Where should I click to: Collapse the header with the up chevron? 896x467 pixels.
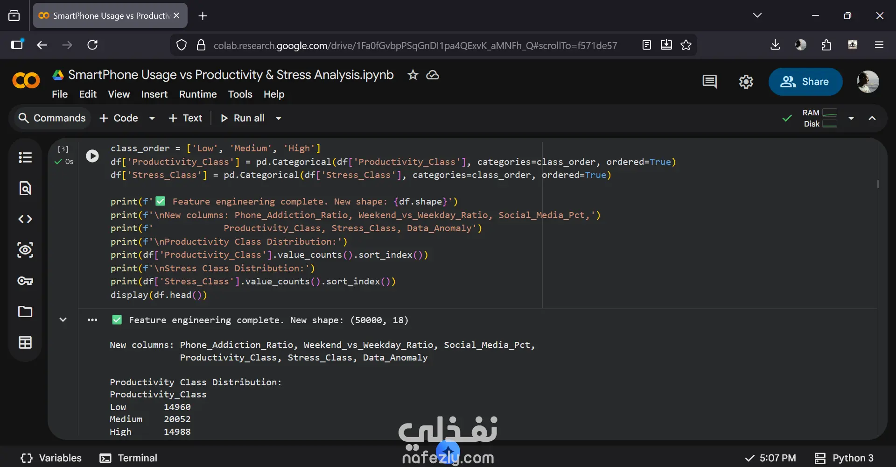click(x=872, y=118)
